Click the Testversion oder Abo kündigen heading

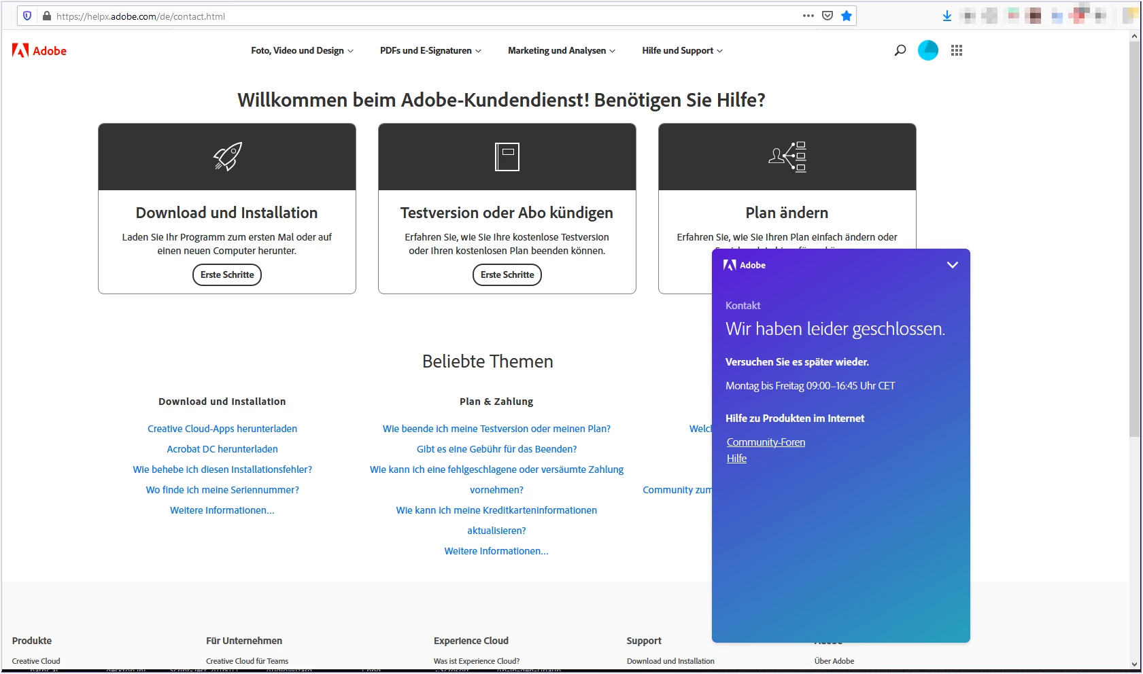(507, 213)
